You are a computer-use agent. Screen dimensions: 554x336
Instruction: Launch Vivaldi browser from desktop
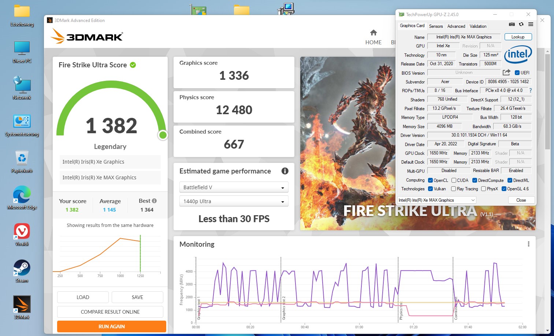22,235
